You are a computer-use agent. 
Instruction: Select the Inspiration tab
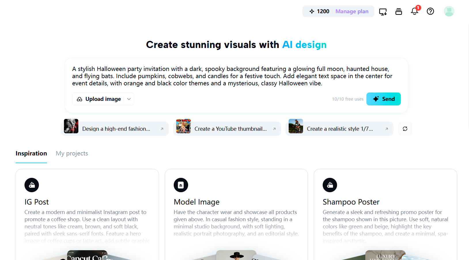pos(31,153)
